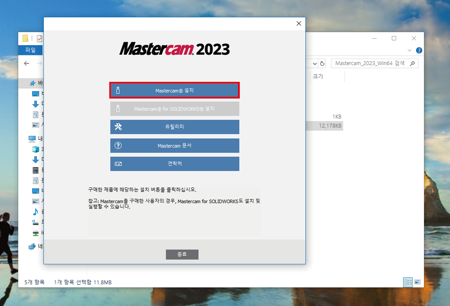This screenshot has height=306, width=450.
Task: Click the back arrow in File Explorer
Action: pyautogui.click(x=26, y=63)
